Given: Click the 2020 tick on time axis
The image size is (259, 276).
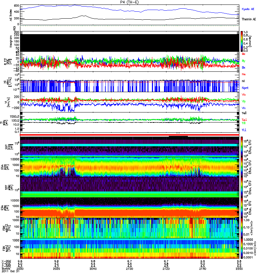Looking at the screenshot, I should click(x=57, y=268).
